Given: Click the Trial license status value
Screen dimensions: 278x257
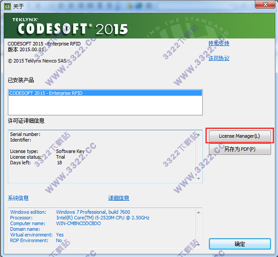Looking at the screenshot, I should [x=60, y=157].
